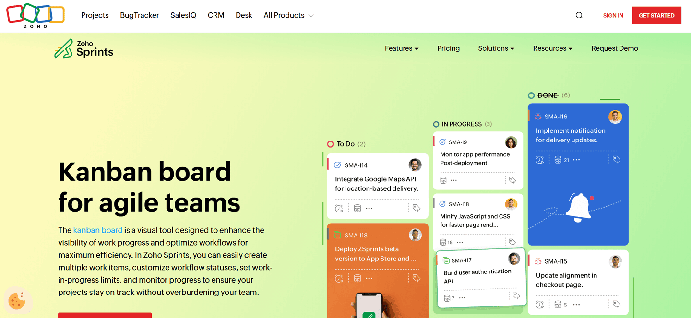
Task: Add a tag on the SMA-I14 card
Action: 416,208
